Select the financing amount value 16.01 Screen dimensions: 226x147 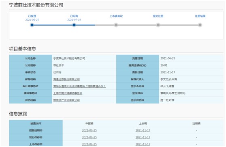pyautogui.click(x=164, y=65)
